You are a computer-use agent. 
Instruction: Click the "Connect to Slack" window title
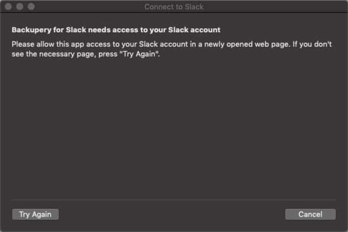pos(174,7)
